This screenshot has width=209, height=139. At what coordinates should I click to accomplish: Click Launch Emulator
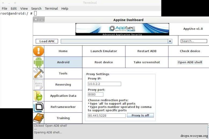(104, 51)
